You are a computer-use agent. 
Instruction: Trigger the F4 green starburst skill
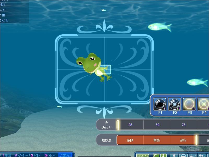pyautogui.click(x=203, y=104)
